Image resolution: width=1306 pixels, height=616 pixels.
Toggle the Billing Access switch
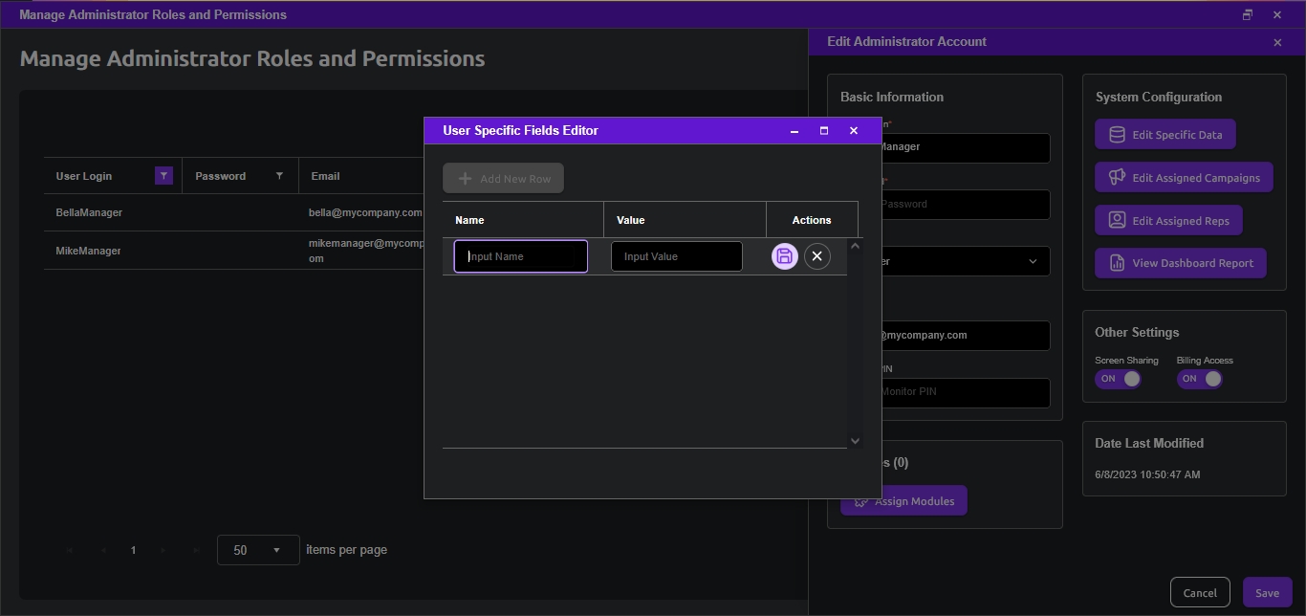click(x=1200, y=379)
